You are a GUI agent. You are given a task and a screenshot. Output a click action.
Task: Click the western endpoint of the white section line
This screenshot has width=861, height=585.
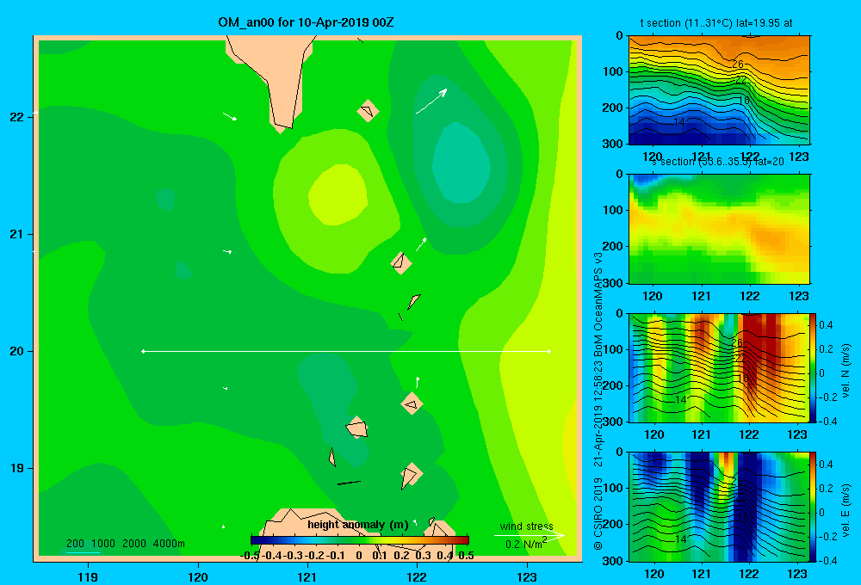143,351
